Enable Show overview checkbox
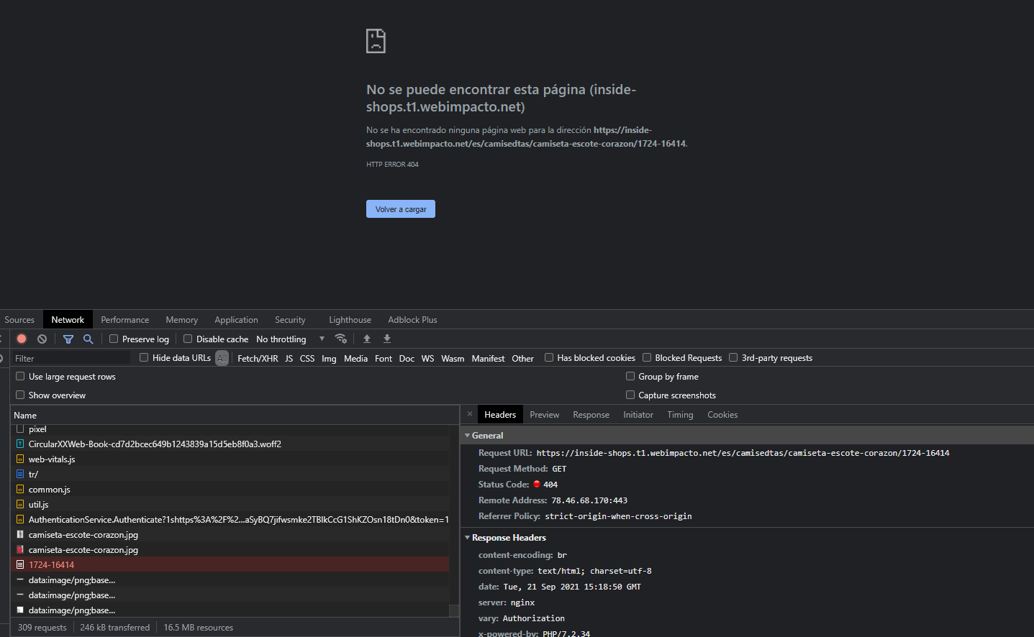 20,395
